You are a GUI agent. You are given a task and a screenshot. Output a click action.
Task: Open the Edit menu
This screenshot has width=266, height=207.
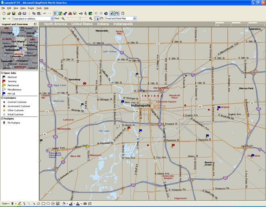coord(9,8)
